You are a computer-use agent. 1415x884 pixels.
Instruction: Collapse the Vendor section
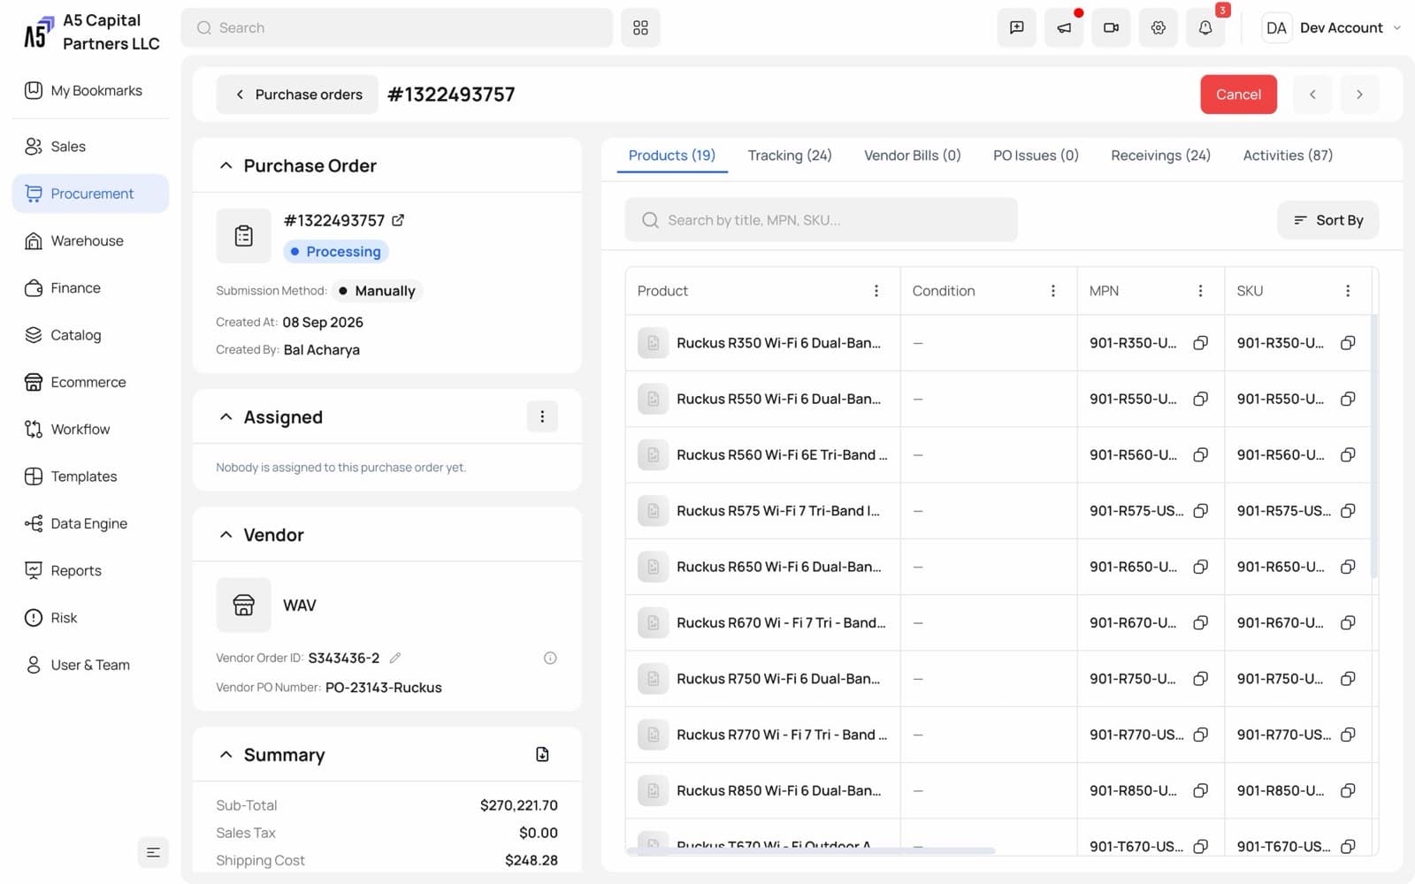226,535
